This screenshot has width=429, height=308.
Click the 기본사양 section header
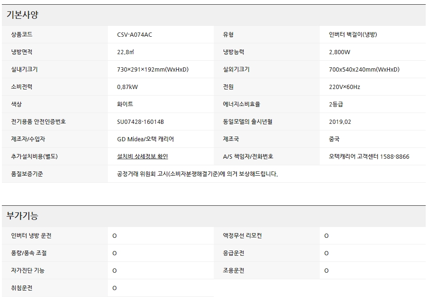pos(22,15)
